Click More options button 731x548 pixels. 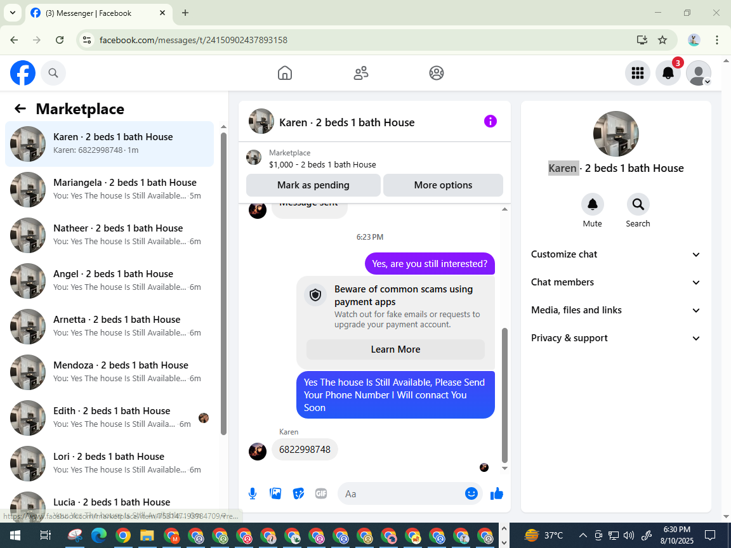tap(443, 185)
